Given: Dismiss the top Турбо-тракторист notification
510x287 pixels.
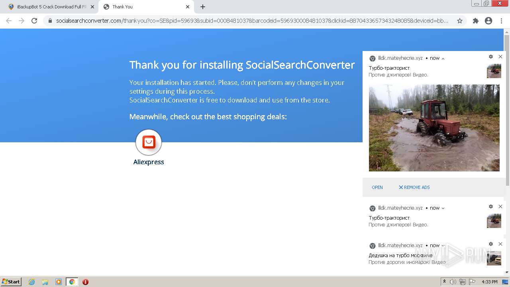Looking at the screenshot, I should 500,57.
